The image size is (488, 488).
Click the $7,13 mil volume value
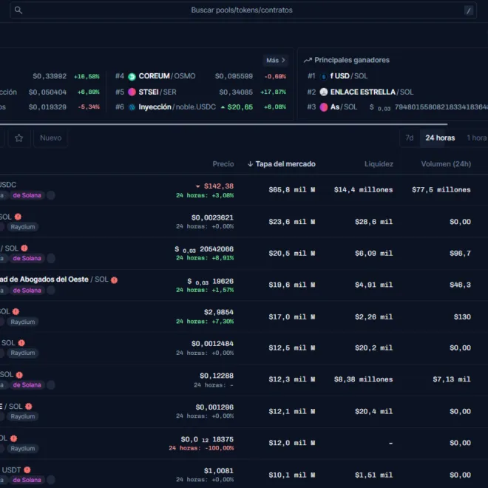(x=452, y=379)
